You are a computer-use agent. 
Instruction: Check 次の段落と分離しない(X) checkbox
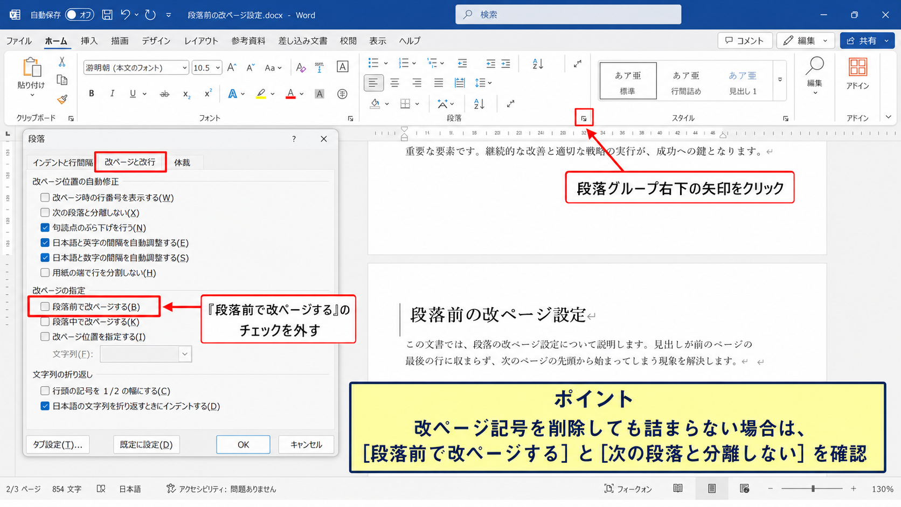pyautogui.click(x=45, y=213)
